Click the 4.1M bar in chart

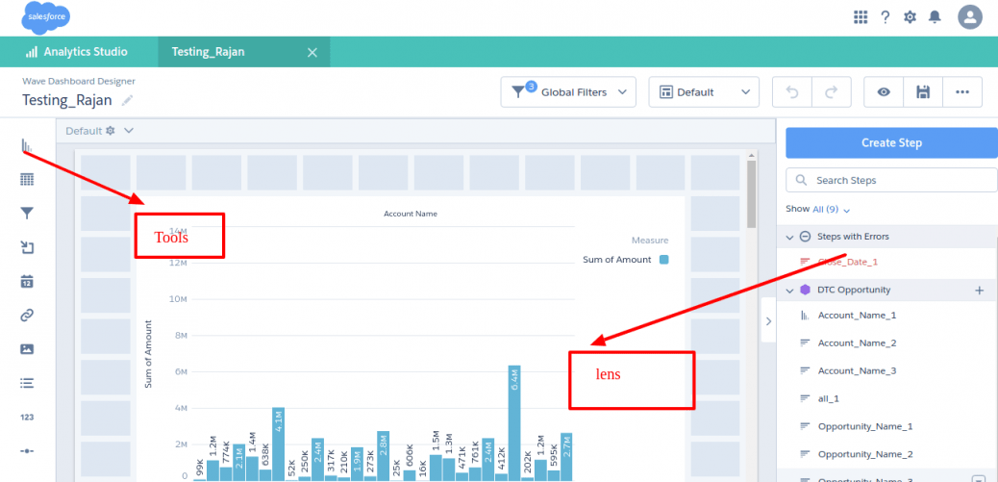(x=278, y=444)
